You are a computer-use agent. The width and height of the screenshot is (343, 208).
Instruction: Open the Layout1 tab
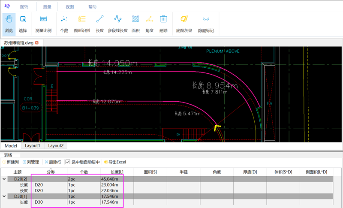point(33,146)
